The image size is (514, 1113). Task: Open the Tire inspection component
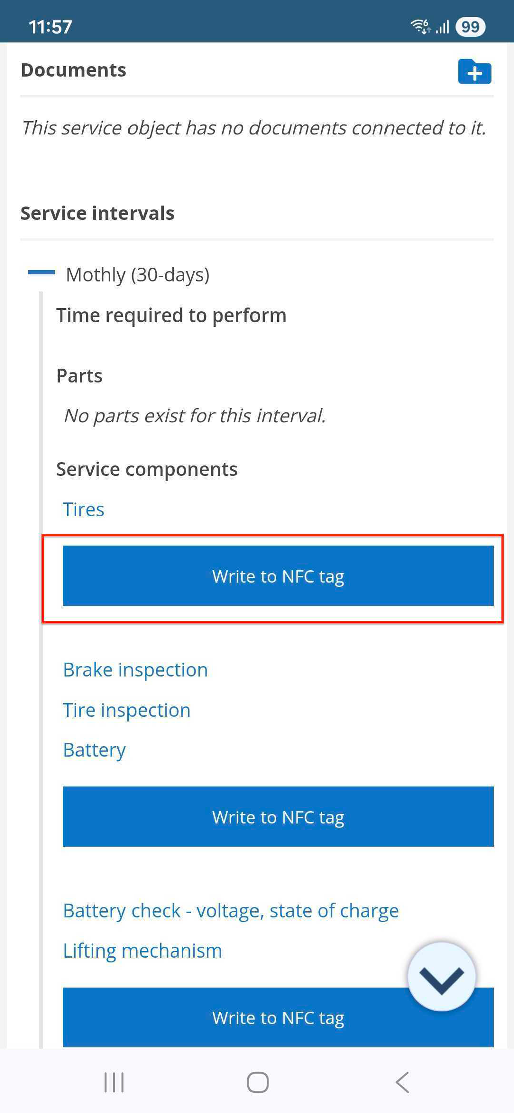(126, 709)
